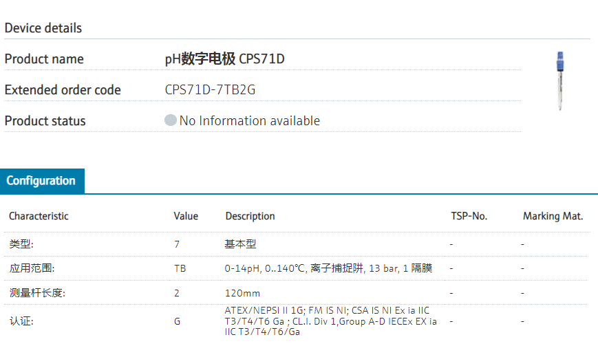Select the 应用范围 characteristic row label
This screenshot has width=598, height=346.
coord(32,268)
